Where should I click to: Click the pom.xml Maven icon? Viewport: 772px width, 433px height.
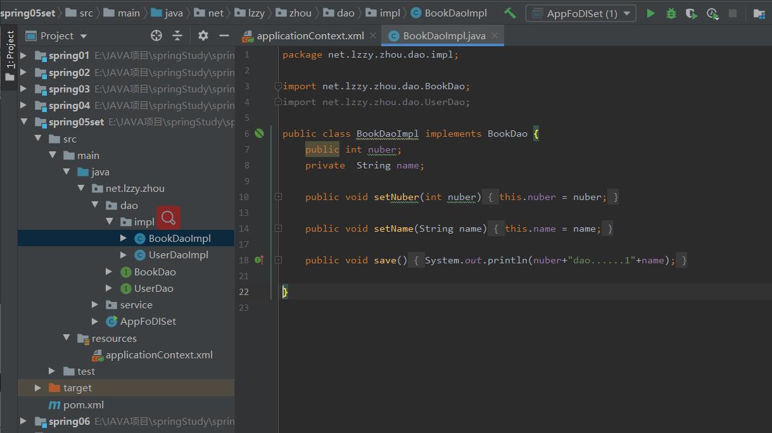[54, 405]
